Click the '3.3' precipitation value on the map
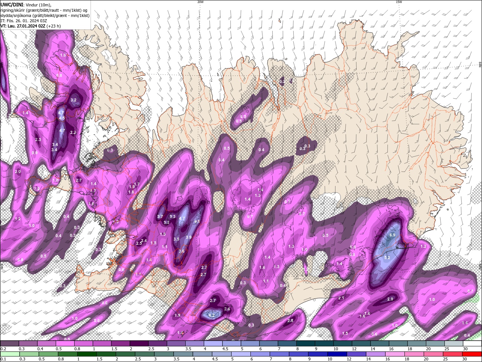482x362 pixels. point(172,216)
